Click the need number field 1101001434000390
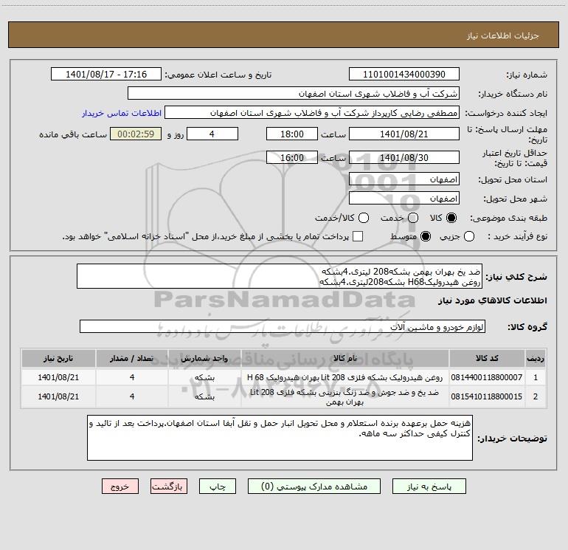This screenshot has height=550, width=568. pos(404,74)
